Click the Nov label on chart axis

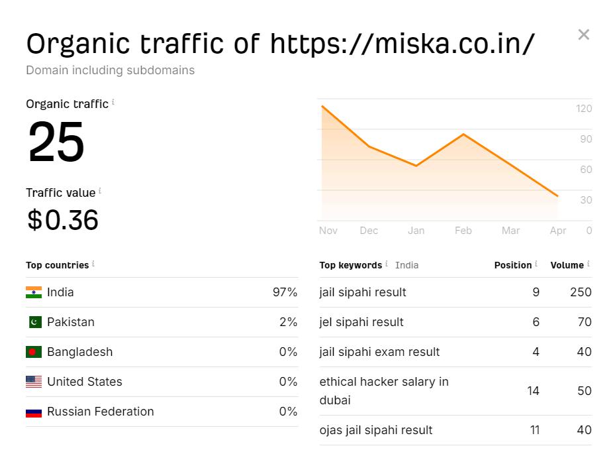click(x=328, y=231)
